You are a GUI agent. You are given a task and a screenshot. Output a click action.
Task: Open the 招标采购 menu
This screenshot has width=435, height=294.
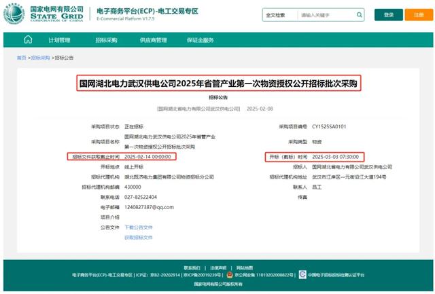[106, 40]
